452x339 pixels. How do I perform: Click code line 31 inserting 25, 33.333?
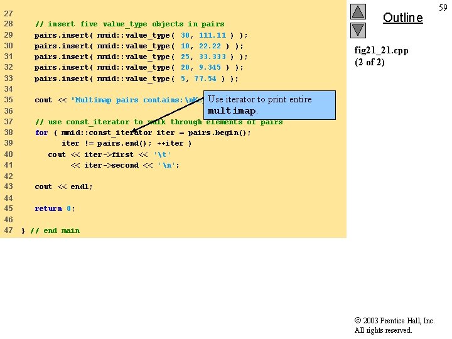(x=141, y=56)
